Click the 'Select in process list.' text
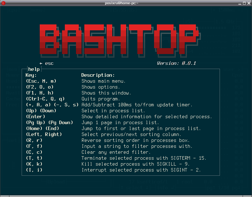This screenshot has width=252, height=197. point(113,111)
